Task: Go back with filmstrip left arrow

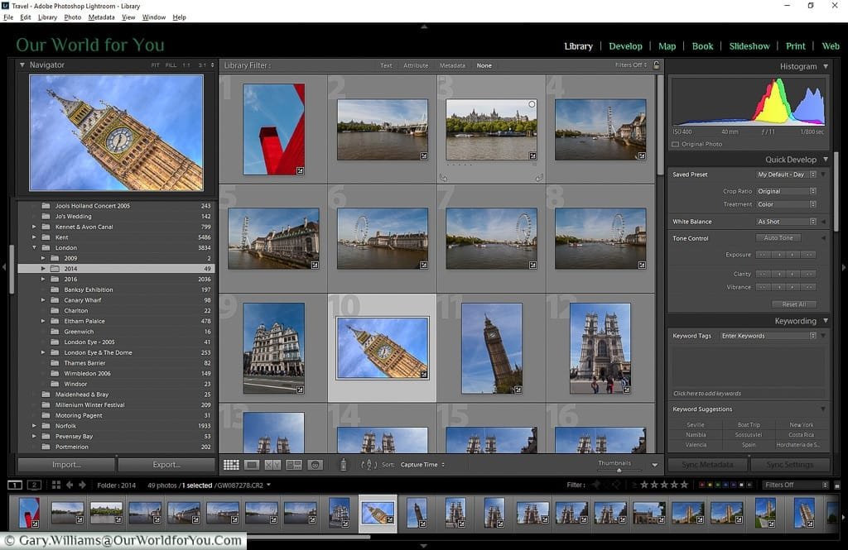Action: click(70, 485)
